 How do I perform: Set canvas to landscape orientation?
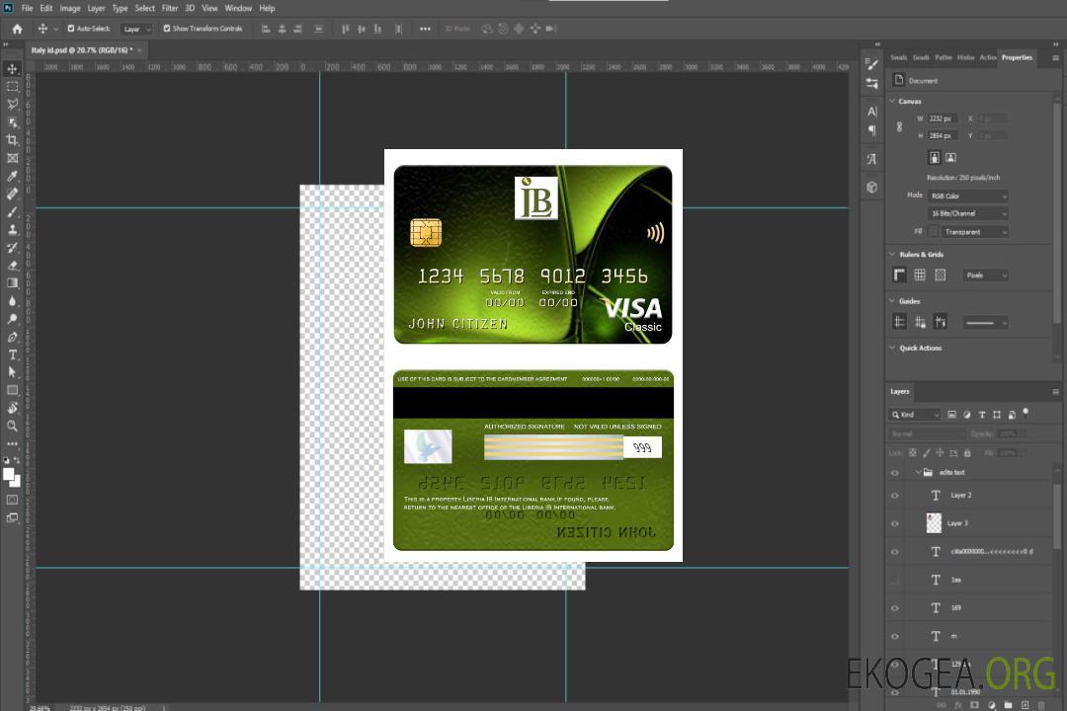(x=951, y=158)
